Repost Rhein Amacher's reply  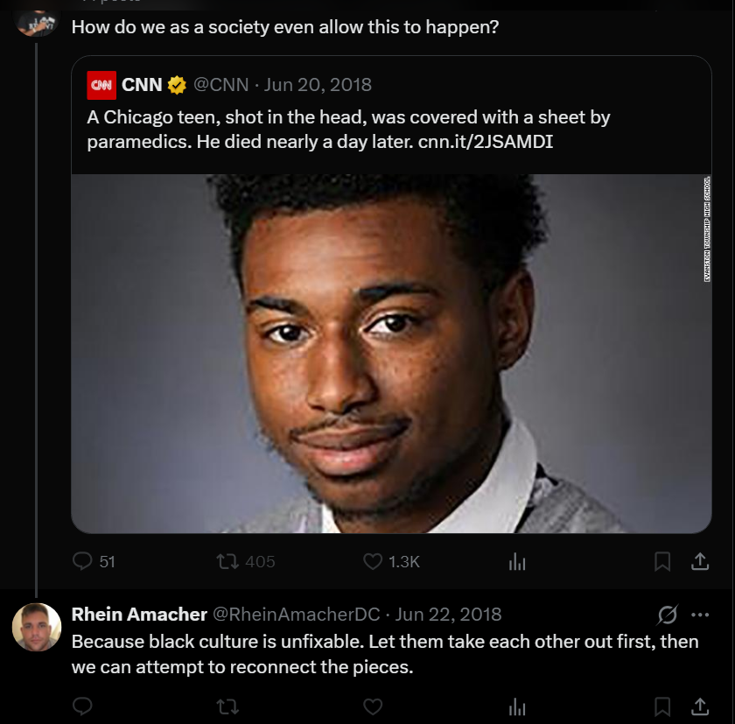[227, 706]
